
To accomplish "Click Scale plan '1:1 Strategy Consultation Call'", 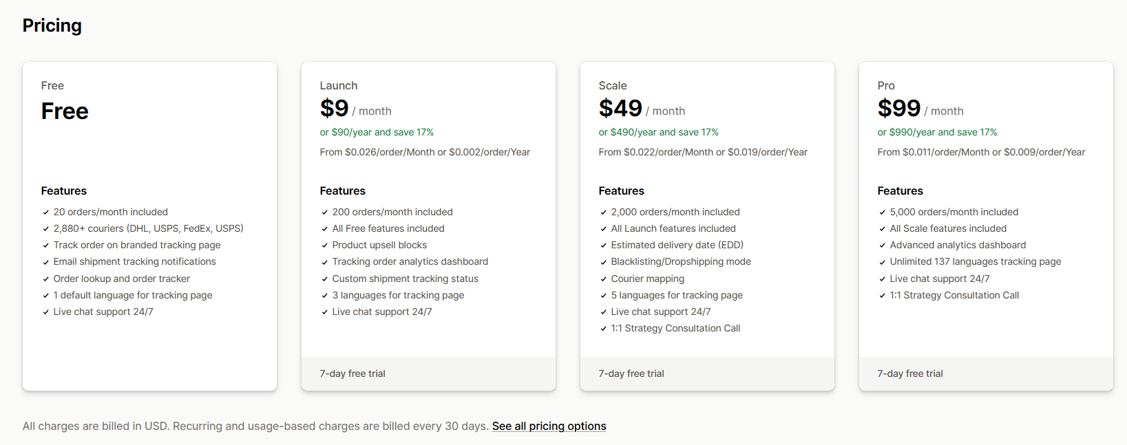I will pyautogui.click(x=675, y=328).
